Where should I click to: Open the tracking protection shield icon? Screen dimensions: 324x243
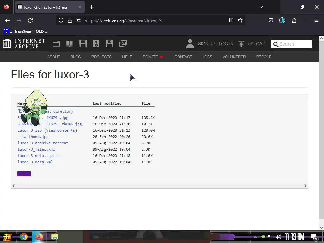pos(61,20)
